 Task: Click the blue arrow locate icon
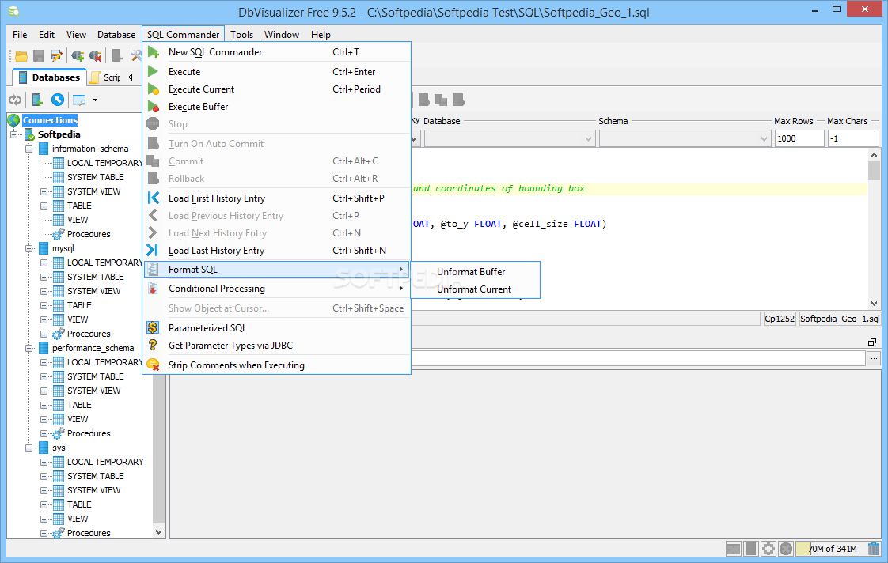(x=58, y=100)
